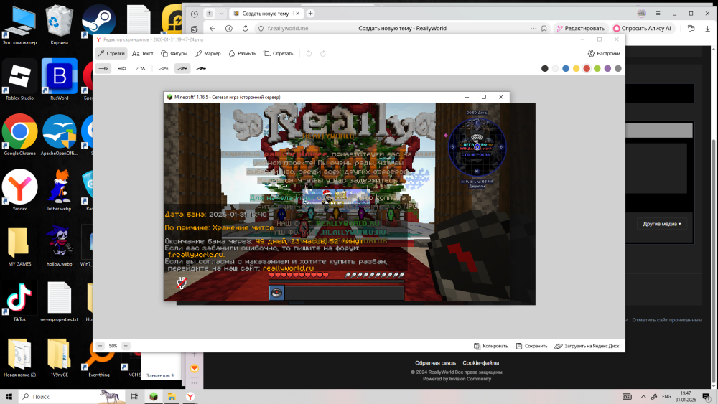This screenshot has height=404, width=718.
Task: Reload the ReallyWorld page
Action: pyautogui.click(x=245, y=29)
